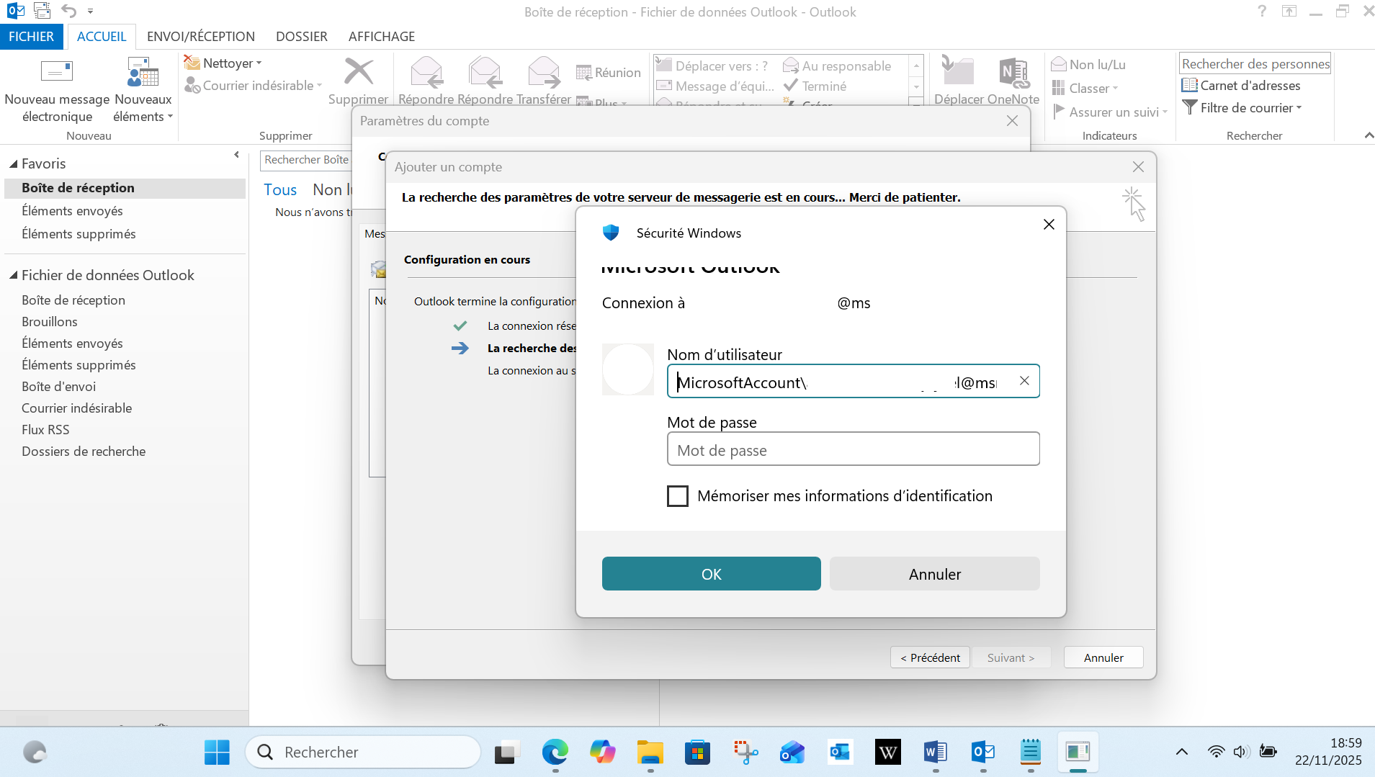
Task: Click the Non lu/Lu button
Action: click(x=1088, y=65)
